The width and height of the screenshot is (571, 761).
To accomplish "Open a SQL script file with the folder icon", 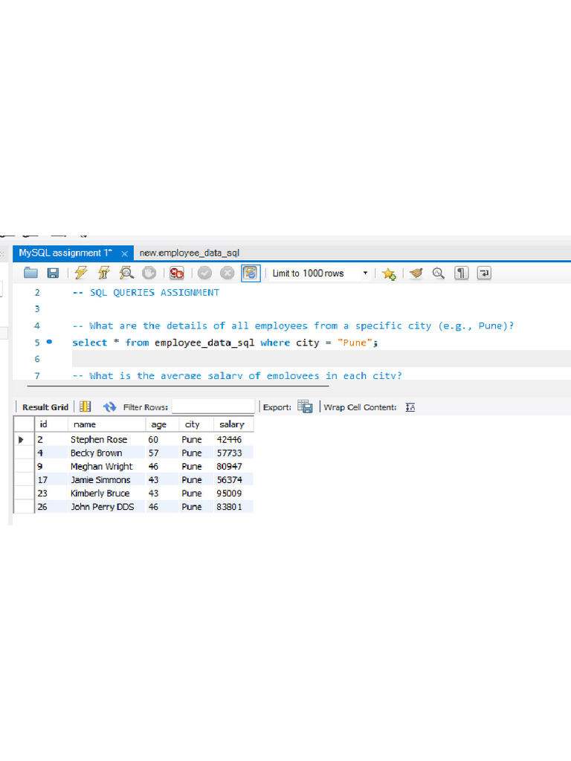I will [30, 273].
